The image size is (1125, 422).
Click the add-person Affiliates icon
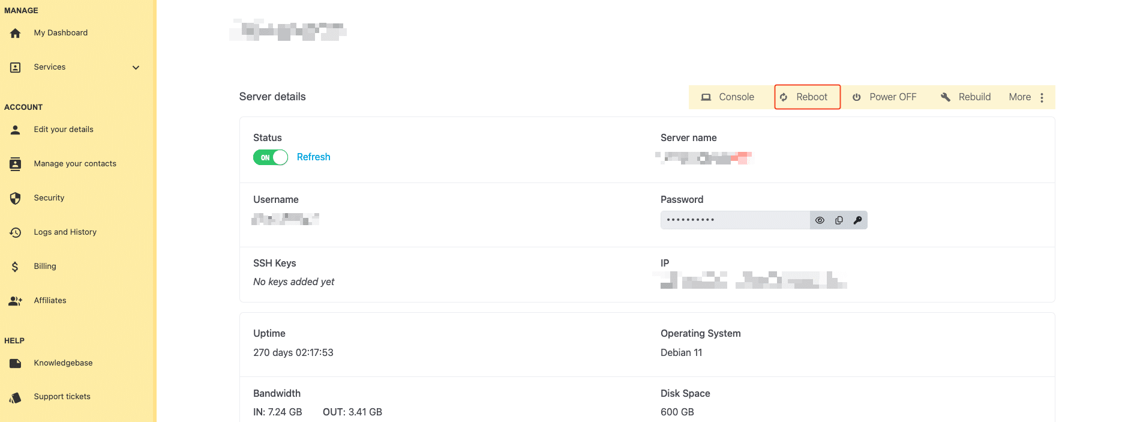point(16,301)
